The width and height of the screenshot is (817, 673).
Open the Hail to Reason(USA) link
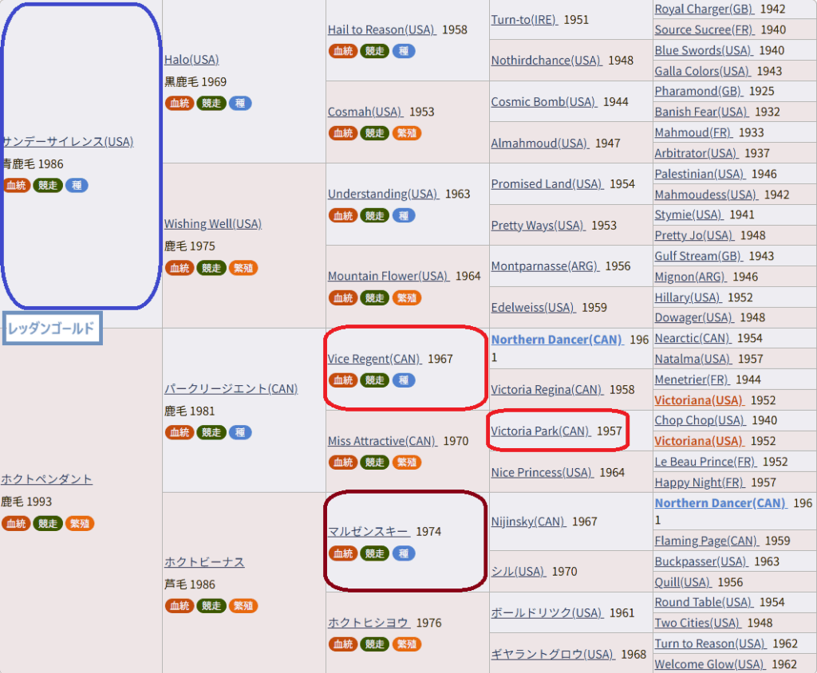point(381,30)
